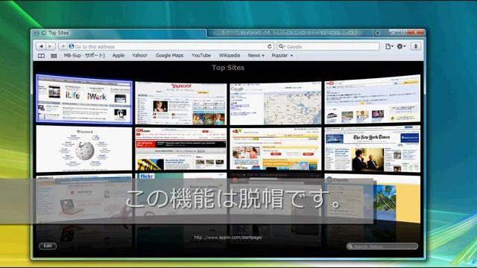The image size is (477, 268).
Task: Click the Edit button in Top Sites
Action: (x=48, y=246)
